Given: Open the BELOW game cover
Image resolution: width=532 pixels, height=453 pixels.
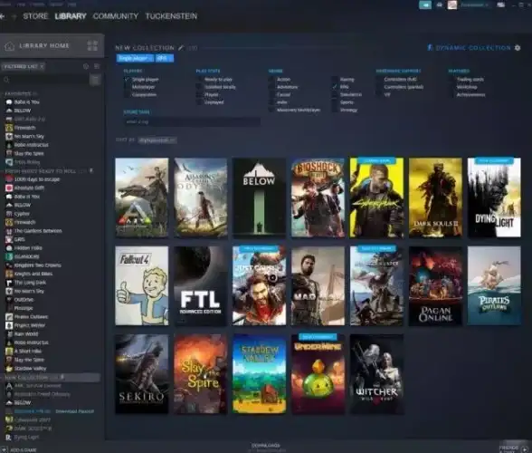Looking at the screenshot, I should 259,198.
